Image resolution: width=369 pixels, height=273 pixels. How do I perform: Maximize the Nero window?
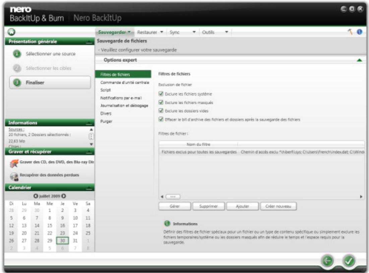[352, 9]
